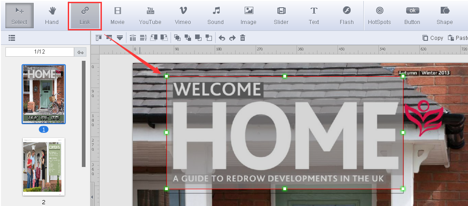Add HotSpots to the page
The width and height of the screenshot is (468, 206).
[379, 15]
